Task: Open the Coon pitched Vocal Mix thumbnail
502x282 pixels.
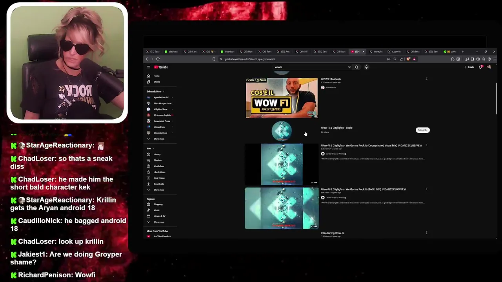Action: click(282, 164)
